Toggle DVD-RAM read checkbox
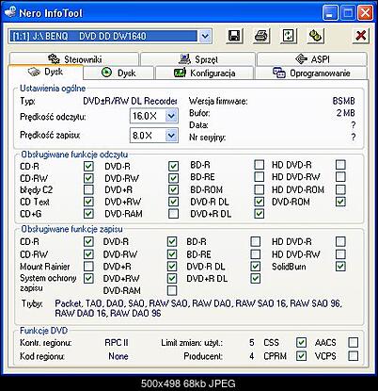Screen dimensions: 378x391 tap(173, 214)
